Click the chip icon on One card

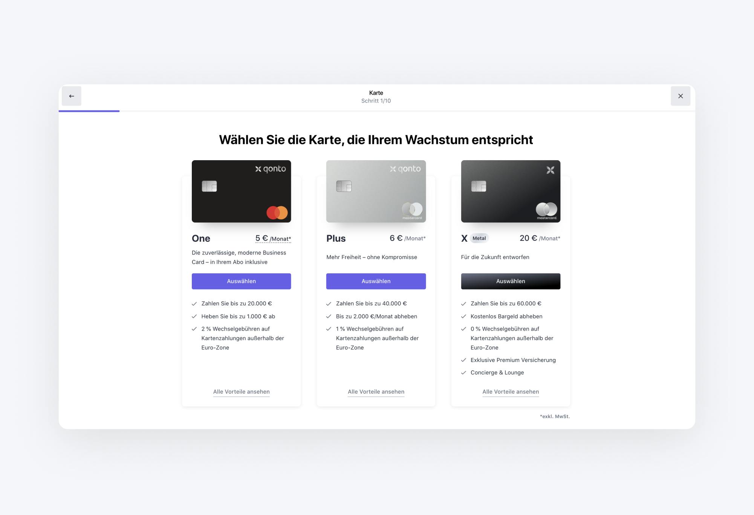[209, 186]
